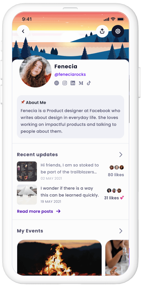Image resolution: width=141 pixels, height=288 pixels.
Task: Open the trailblazers post text
Action: point(70,169)
